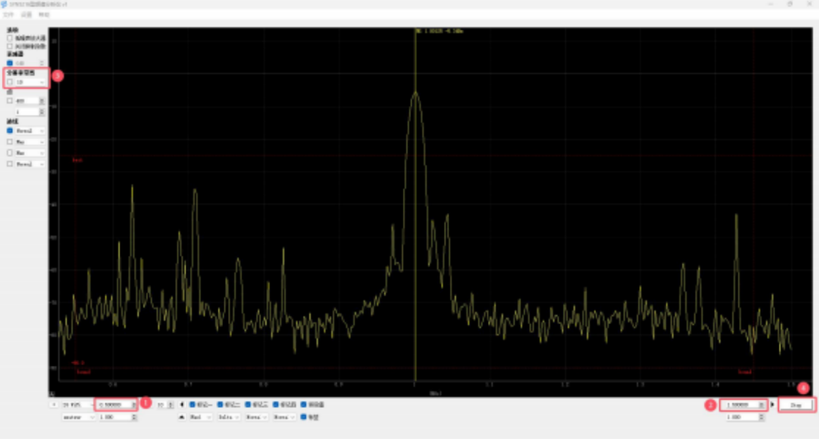819x439 pixels.
Task: Click the up-arrow icon before the Mod dropdown
Action: 181,417
